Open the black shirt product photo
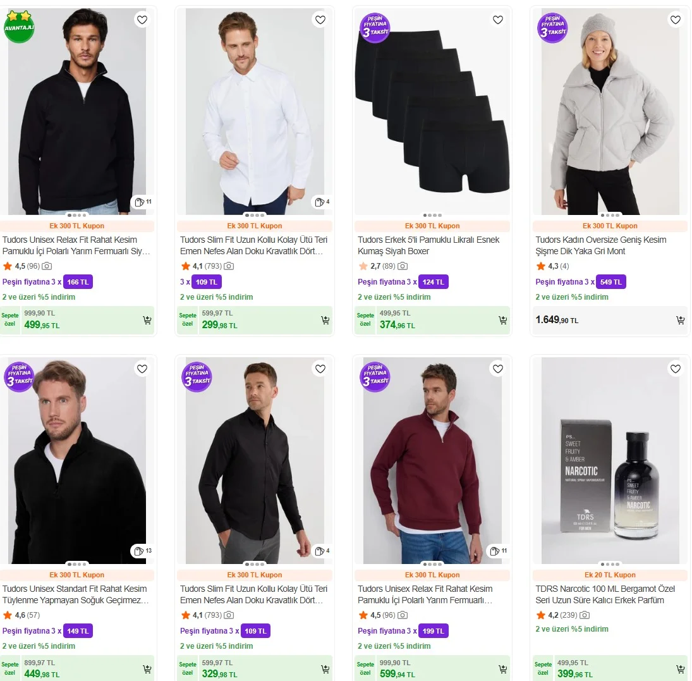 point(254,462)
